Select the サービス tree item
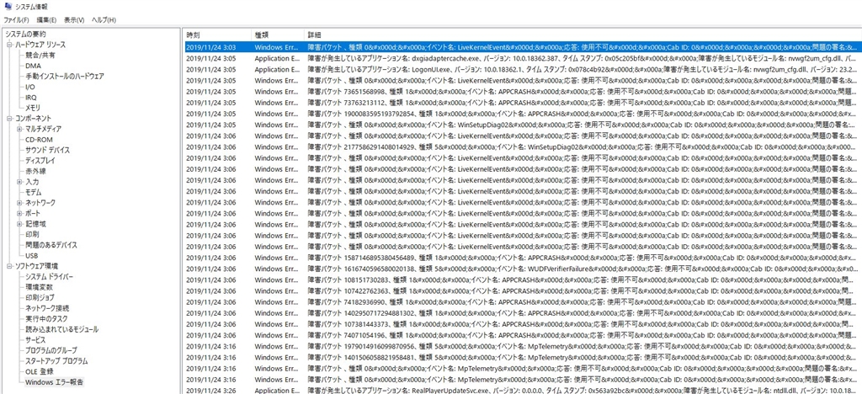 coord(35,340)
